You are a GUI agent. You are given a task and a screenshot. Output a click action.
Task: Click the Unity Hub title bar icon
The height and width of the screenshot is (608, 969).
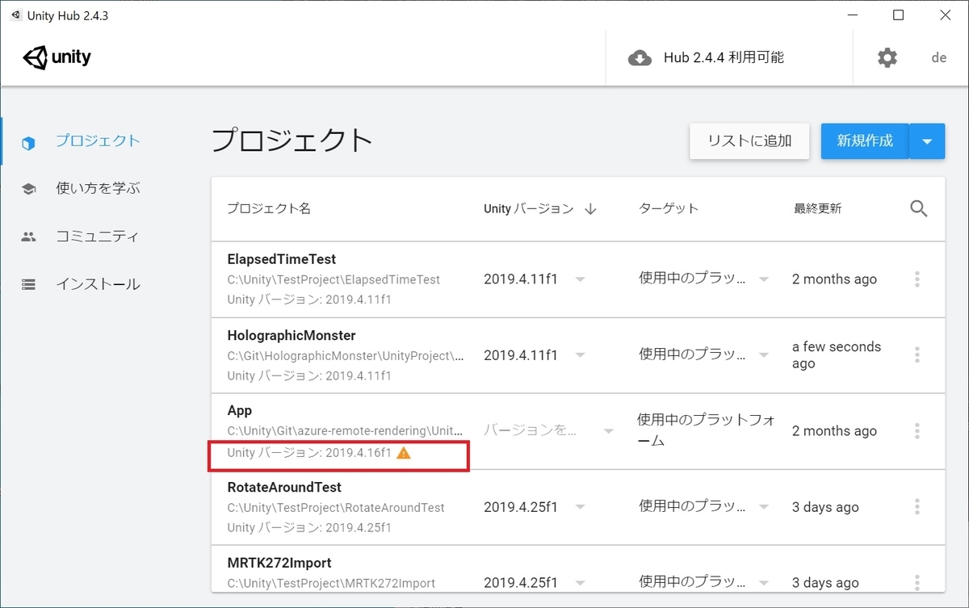pos(16,15)
